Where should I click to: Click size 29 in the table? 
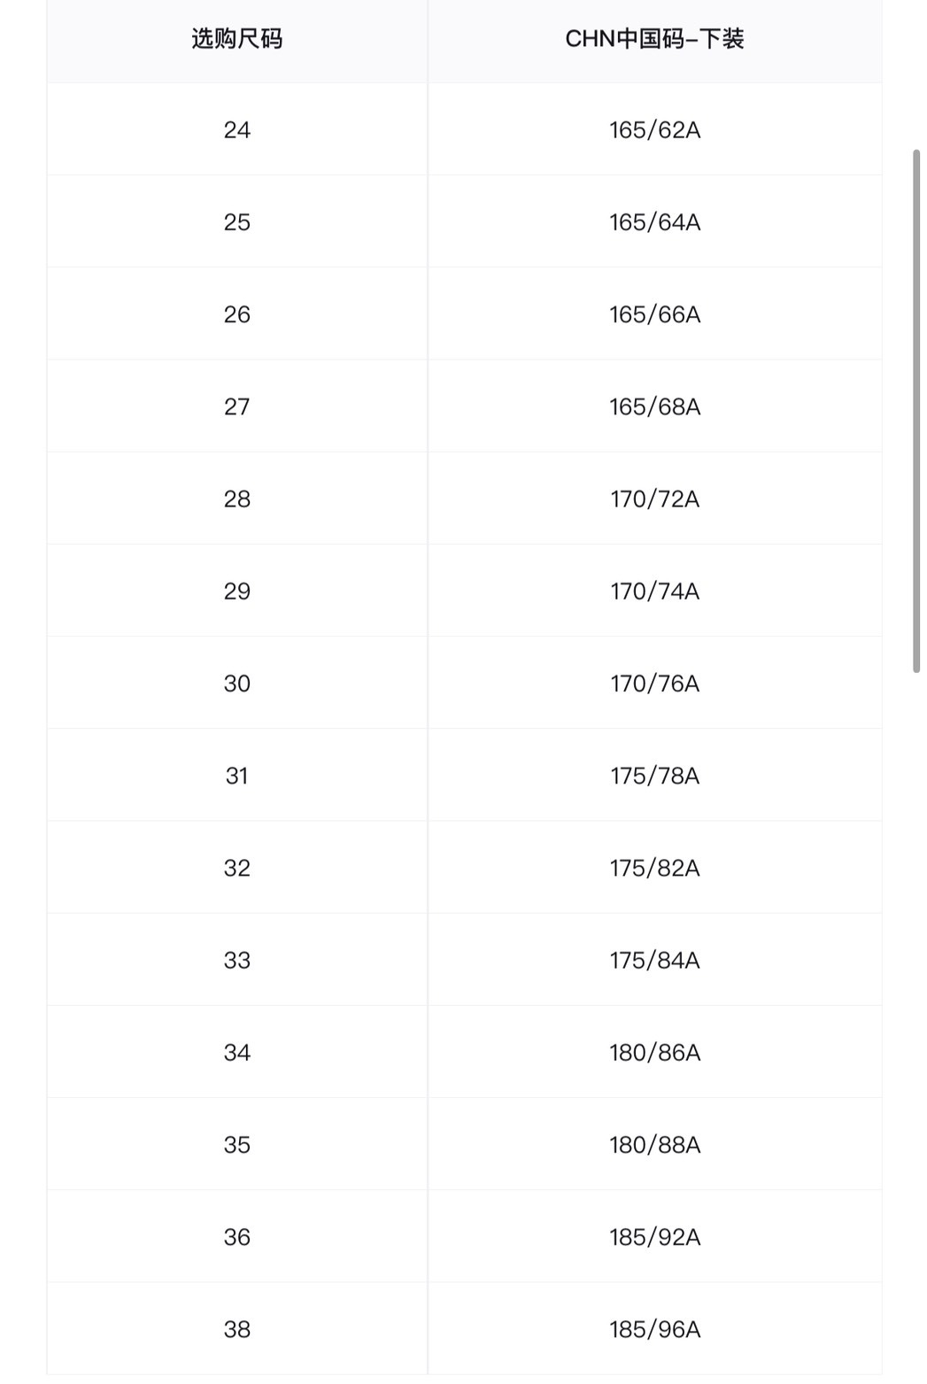click(236, 591)
